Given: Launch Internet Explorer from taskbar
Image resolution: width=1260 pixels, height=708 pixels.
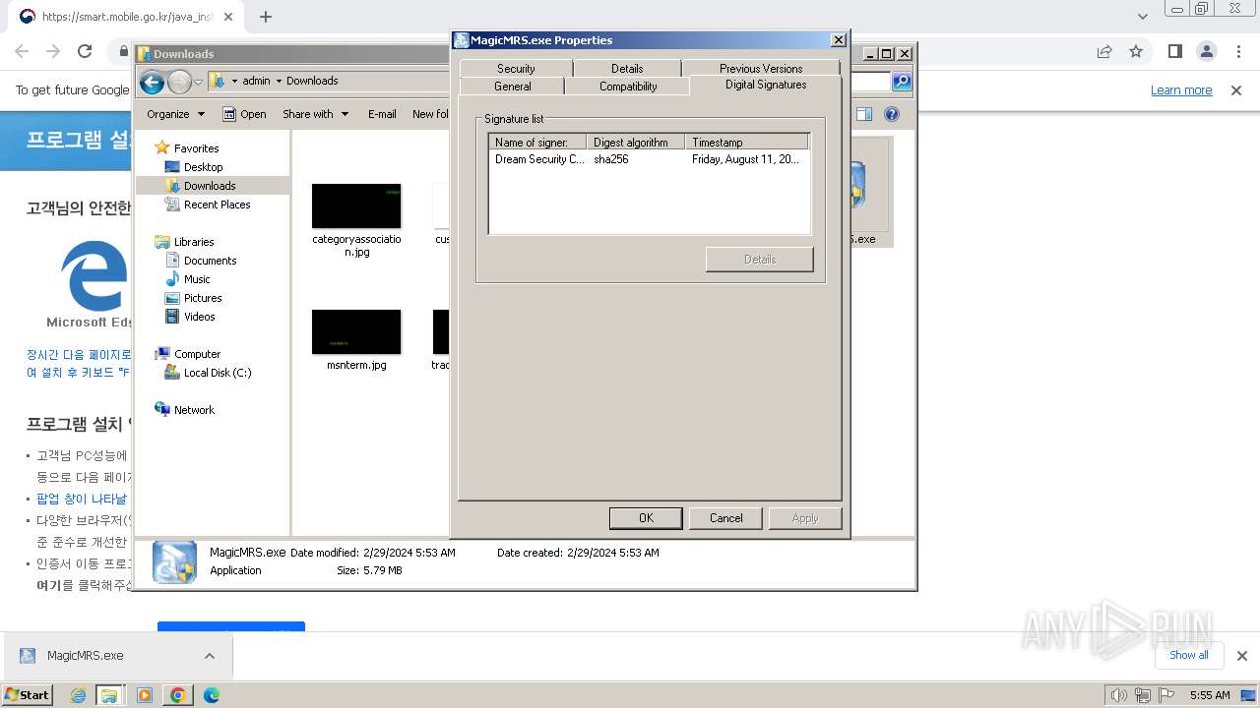Looking at the screenshot, I should (x=78, y=695).
